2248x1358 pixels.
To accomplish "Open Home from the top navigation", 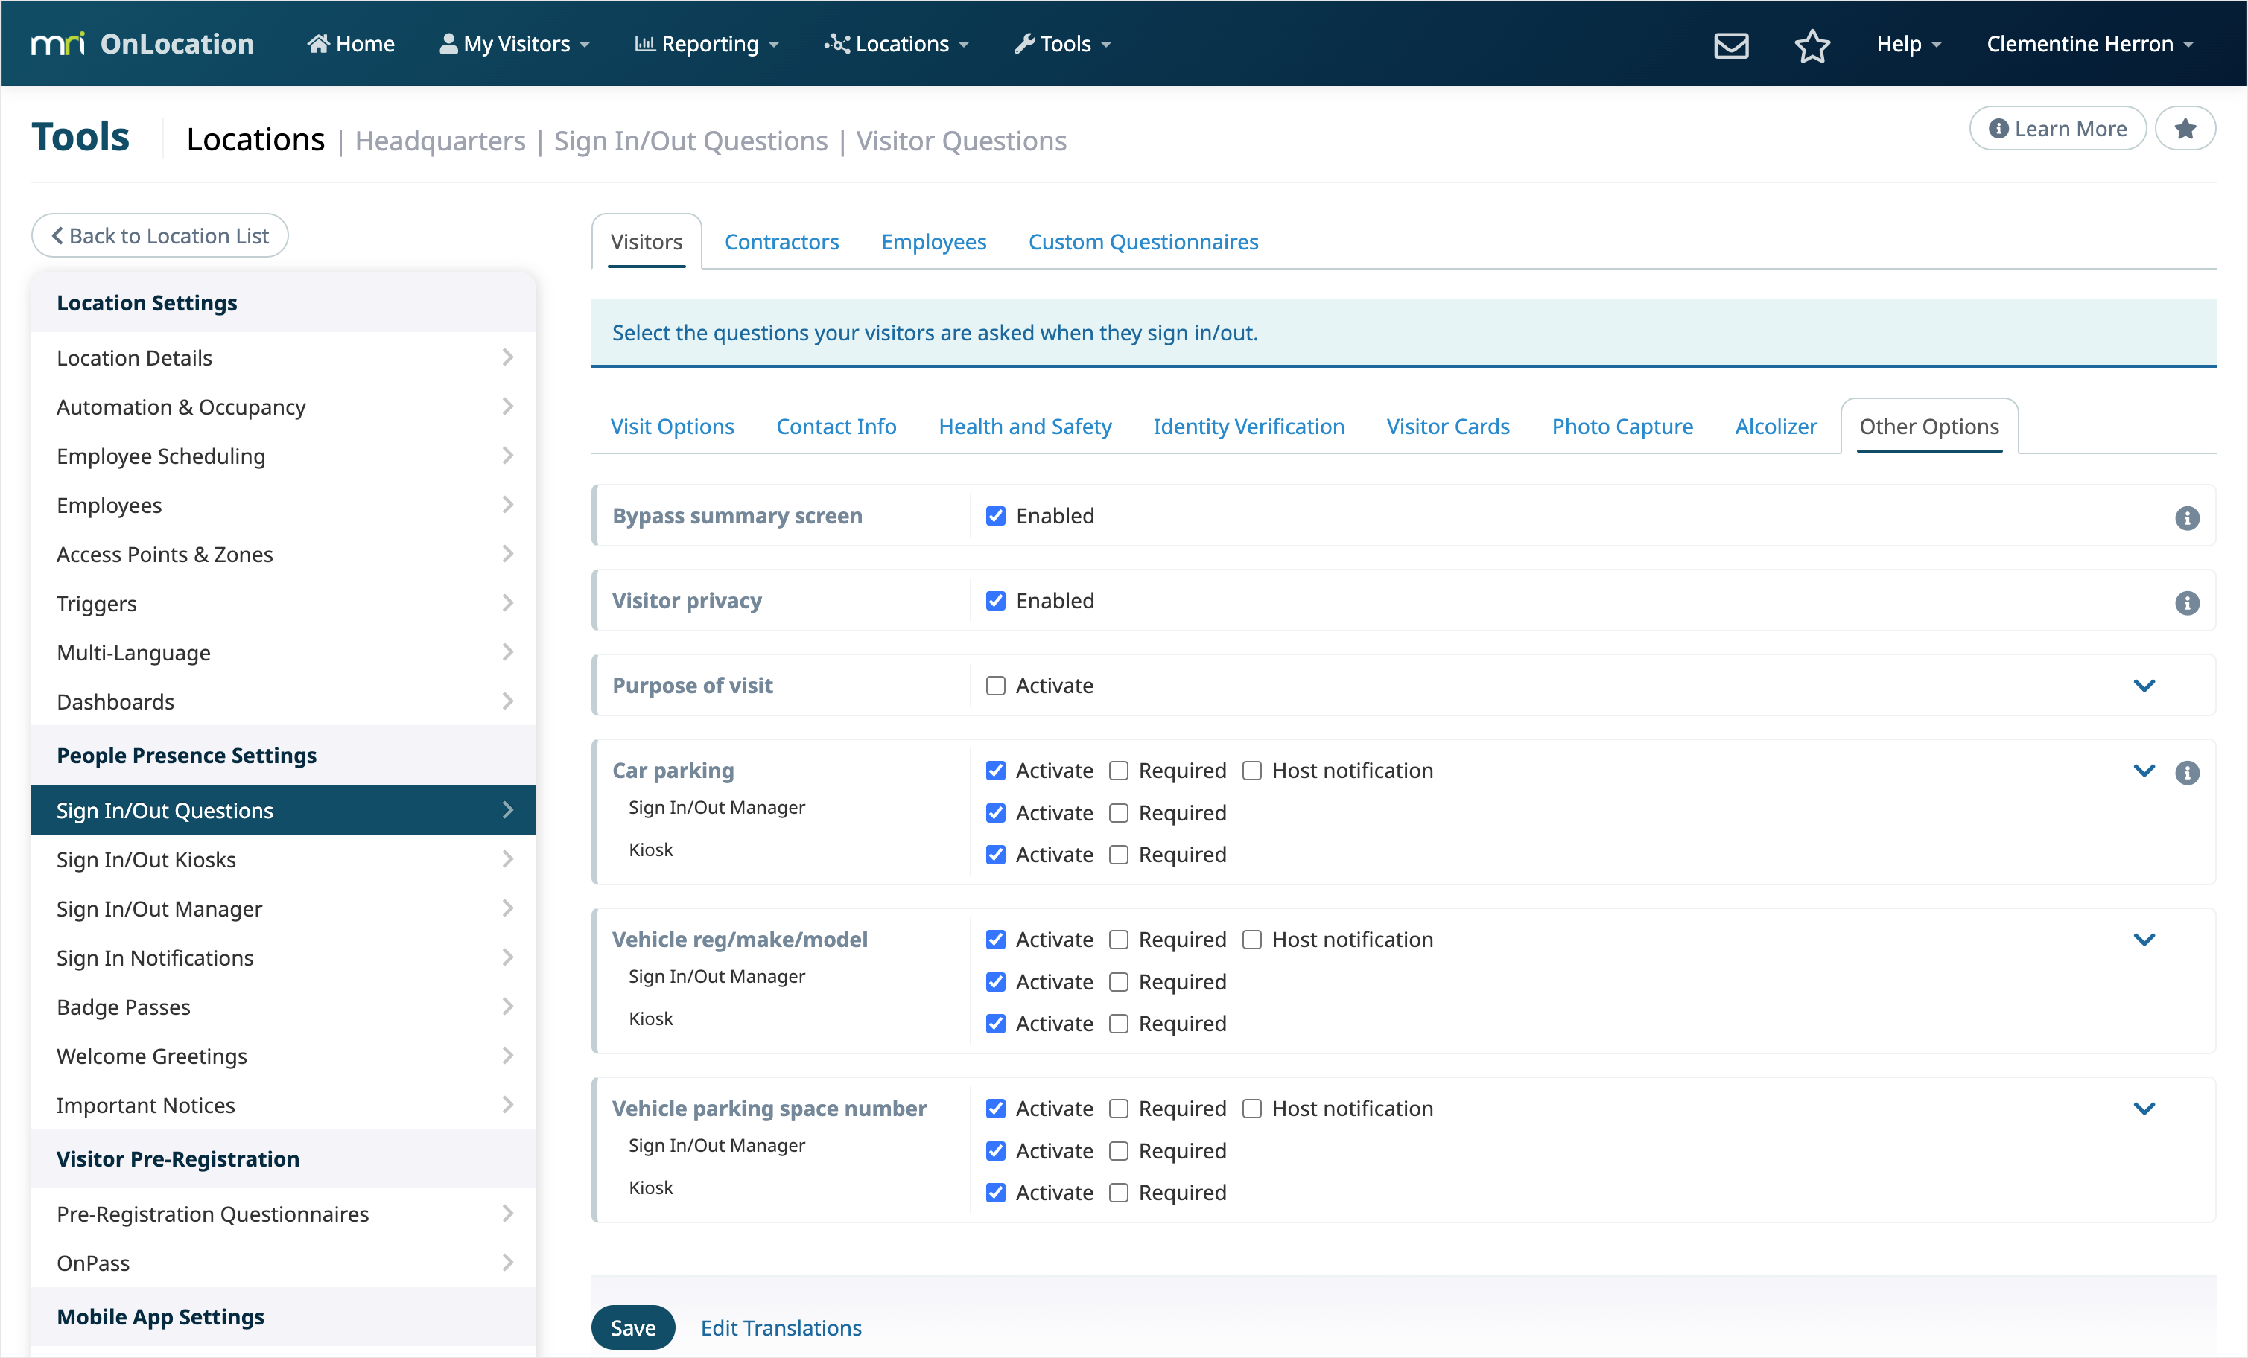I will [350, 44].
